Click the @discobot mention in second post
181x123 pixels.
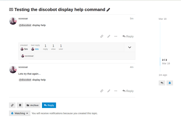coord(25,80)
